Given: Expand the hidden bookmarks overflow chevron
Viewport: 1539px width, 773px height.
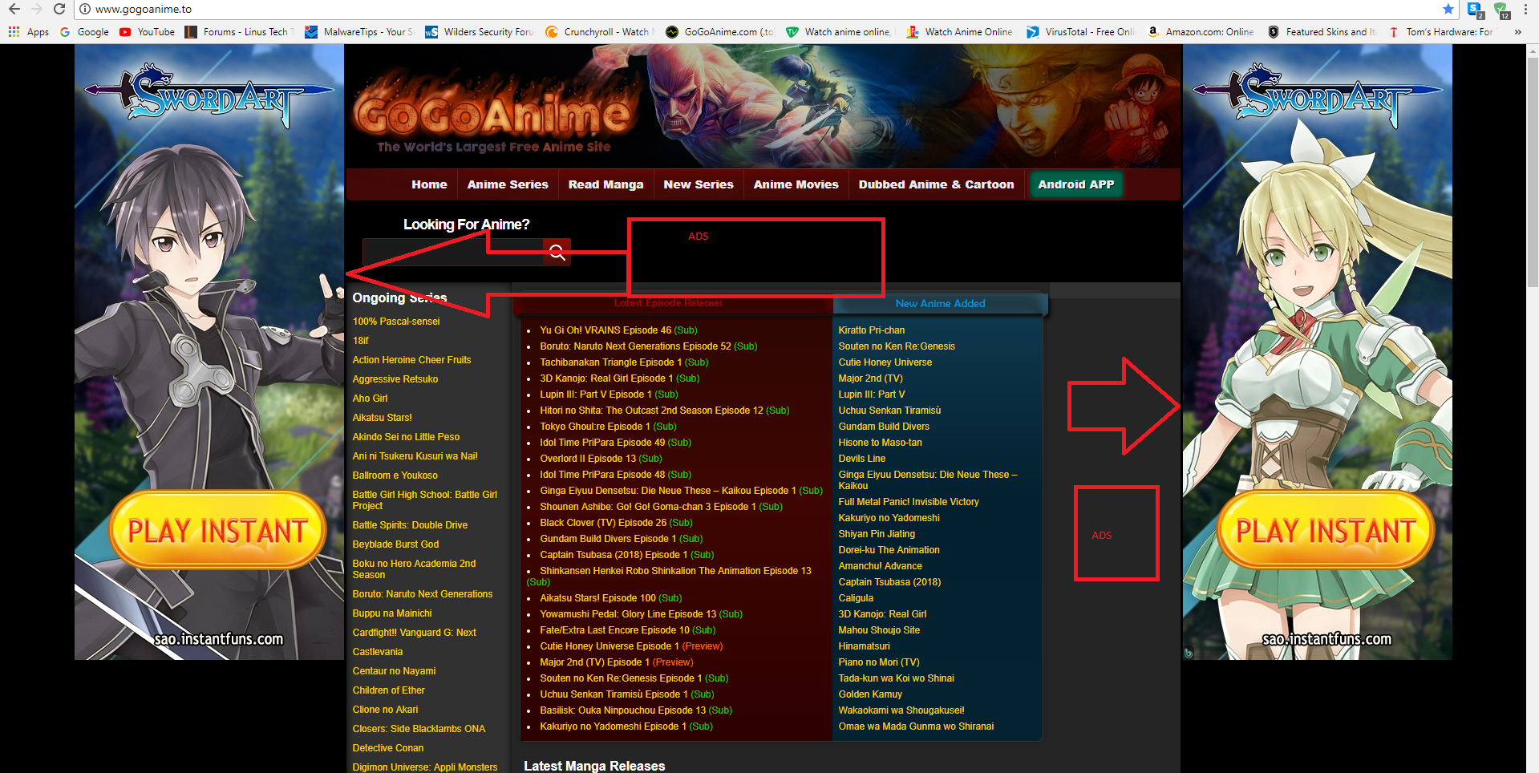Looking at the screenshot, I should pos(1517,32).
